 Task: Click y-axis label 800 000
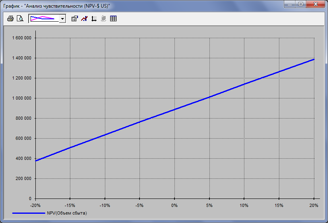coord(23,118)
